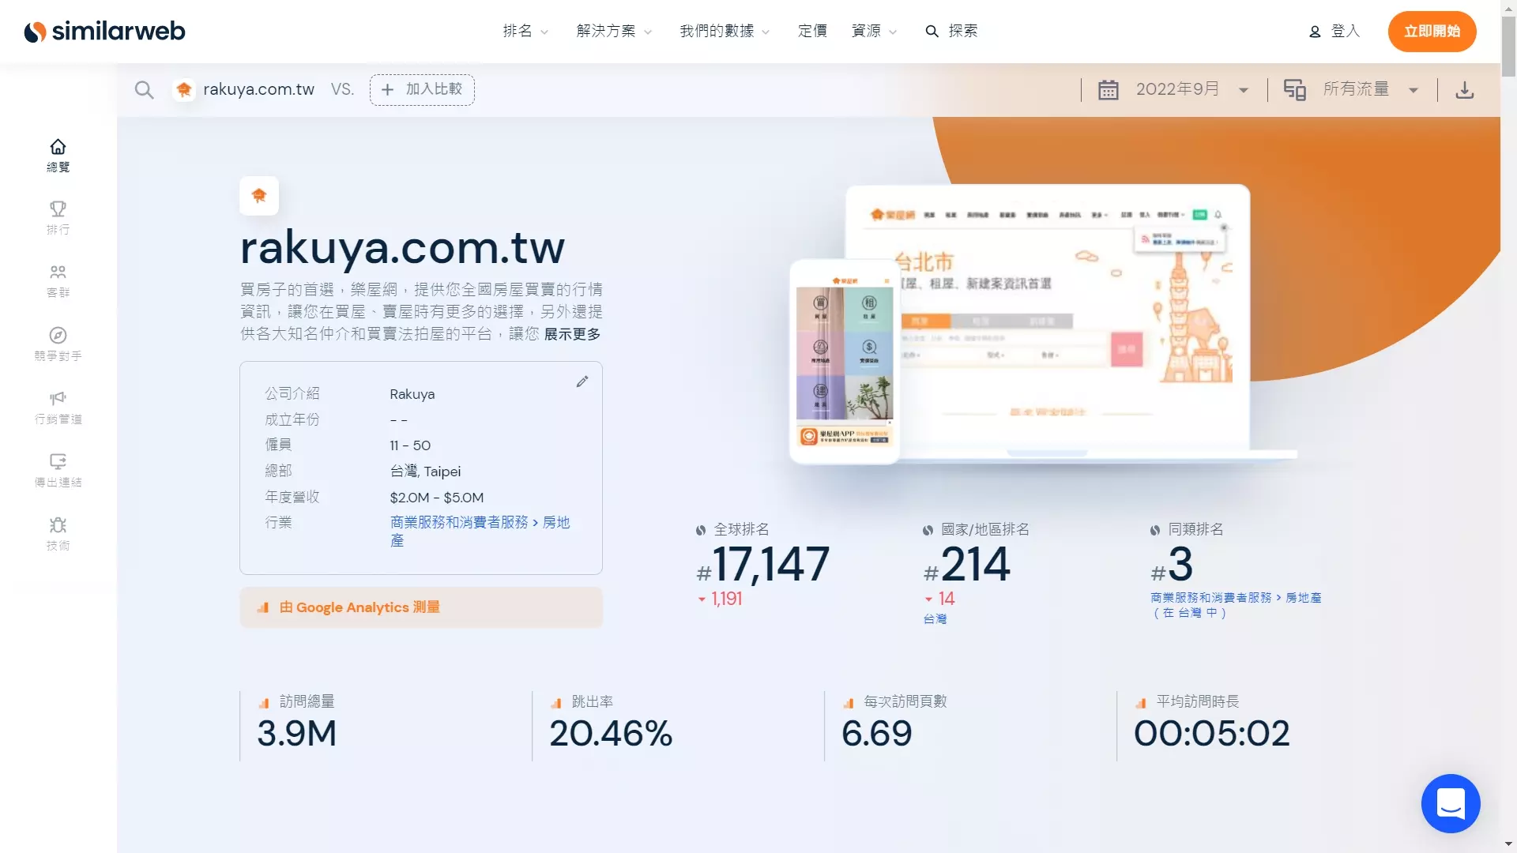Image resolution: width=1517 pixels, height=853 pixels.
Task: Click 加入比較 to add comparison site
Action: [422, 89]
